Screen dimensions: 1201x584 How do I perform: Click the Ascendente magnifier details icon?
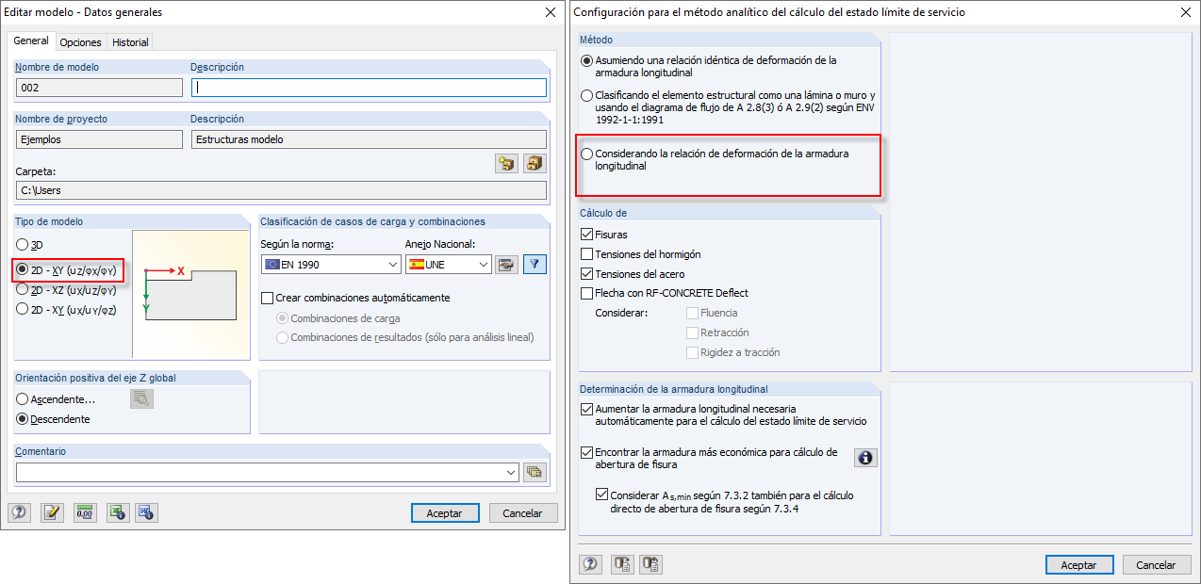(x=141, y=398)
